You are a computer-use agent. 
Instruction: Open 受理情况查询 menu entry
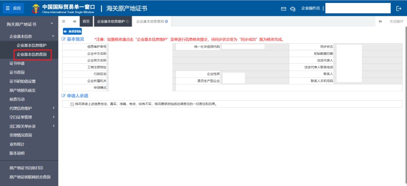(21, 135)
